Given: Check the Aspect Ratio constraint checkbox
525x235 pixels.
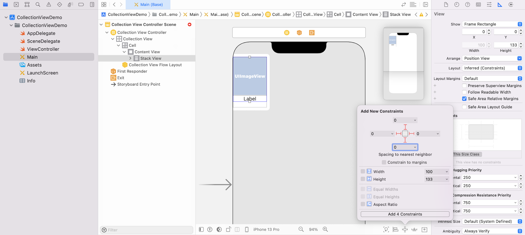Looking at the screenshot, I should click(363, 204).
